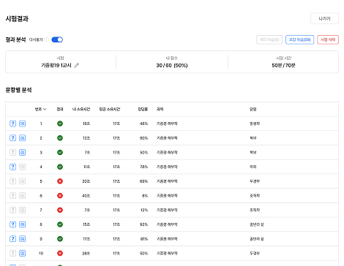Click question number 10 in the table
Viewport: 344px width, 266px height.
[41, 254]
